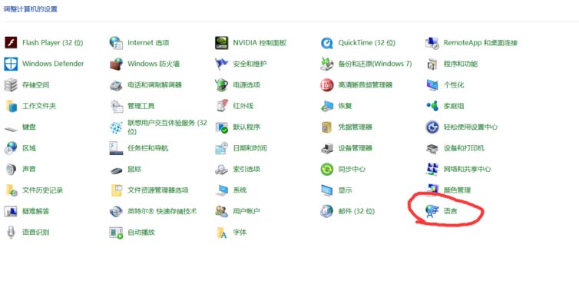
Task: Open the 字体 font folder icon
Action: pyautogui.click(x=222, y=233)
